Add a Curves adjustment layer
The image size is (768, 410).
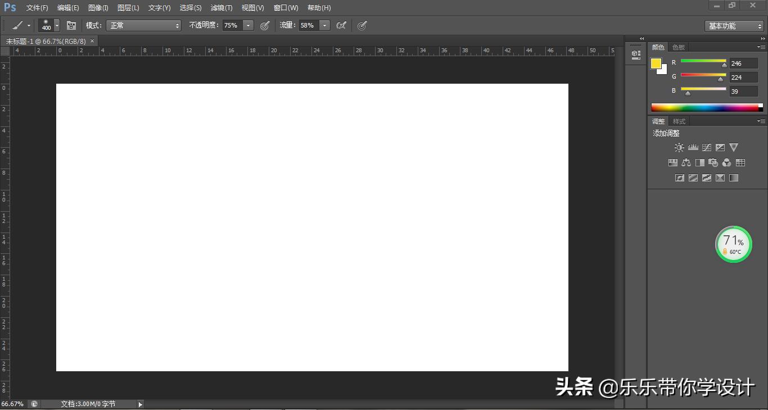(707, 148)
